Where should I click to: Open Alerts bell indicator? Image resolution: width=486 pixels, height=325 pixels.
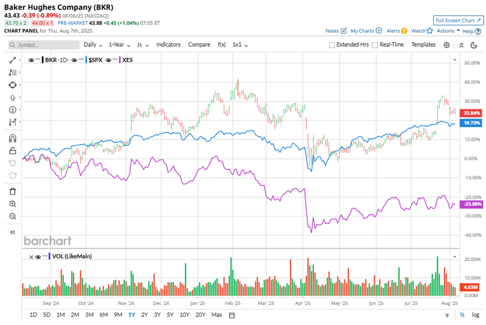tap(397, 31)
